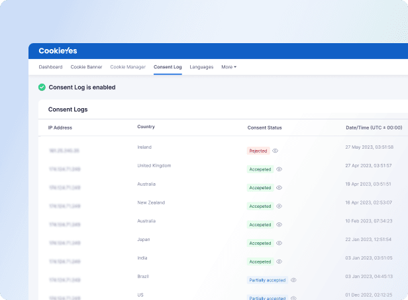This screenshot has height=300, width=408.
Task: View consent details for Japan row
Action: coord(279,243)
